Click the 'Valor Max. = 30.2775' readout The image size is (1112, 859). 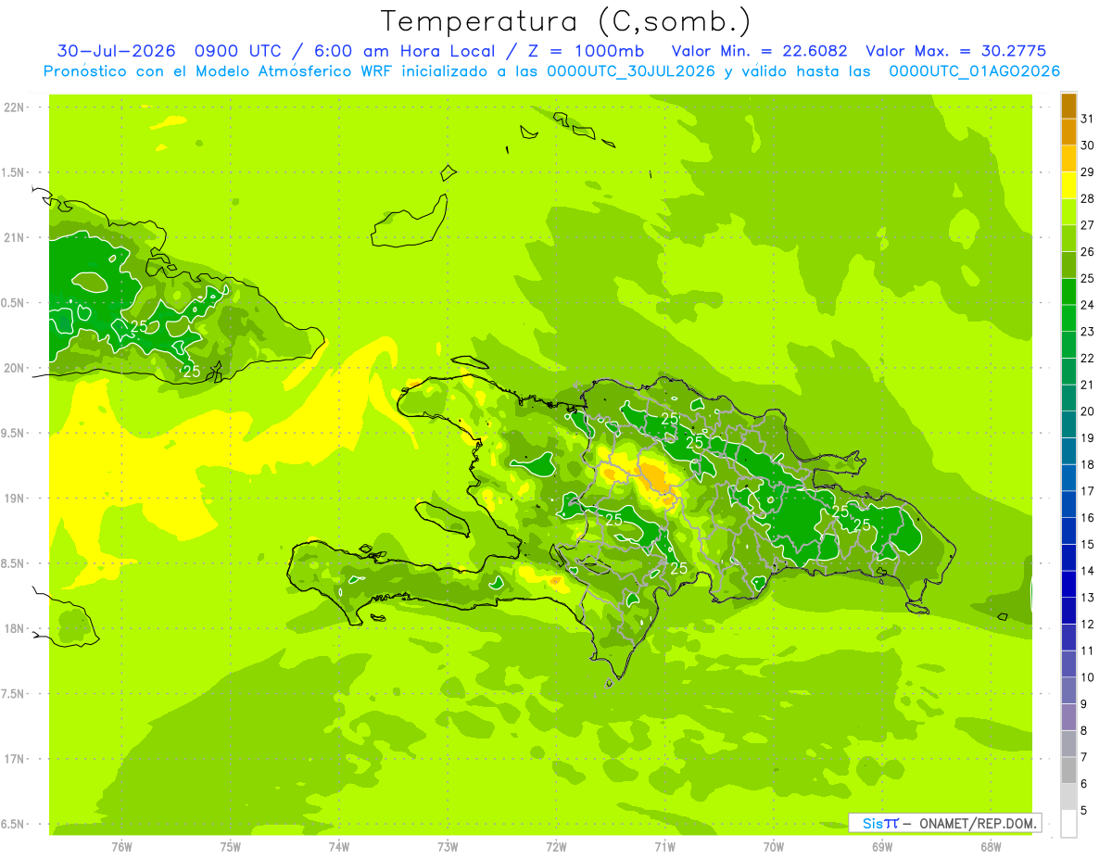957,51
